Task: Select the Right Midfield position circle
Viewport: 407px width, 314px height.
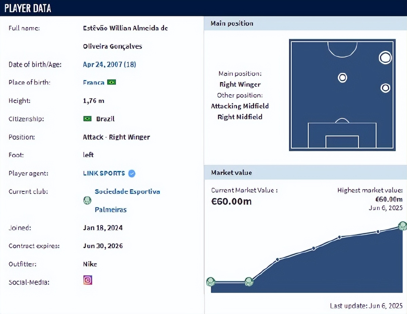Action: [x=385, y=88]
